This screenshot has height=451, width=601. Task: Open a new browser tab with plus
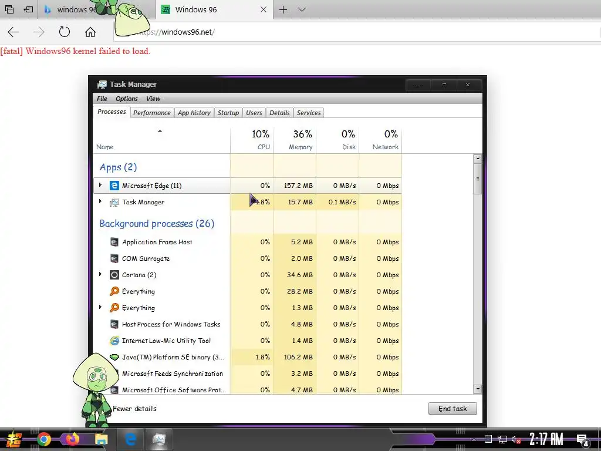click(x=283, y=9)
